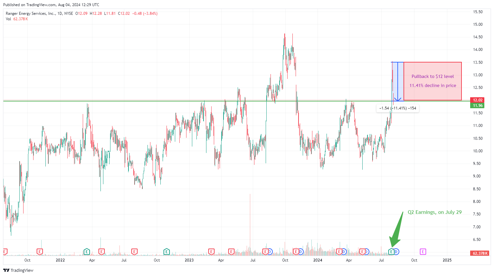494x276 pixels.
Task: Click the 'Published on TradingView.com' header text
Action: [29, 5]
